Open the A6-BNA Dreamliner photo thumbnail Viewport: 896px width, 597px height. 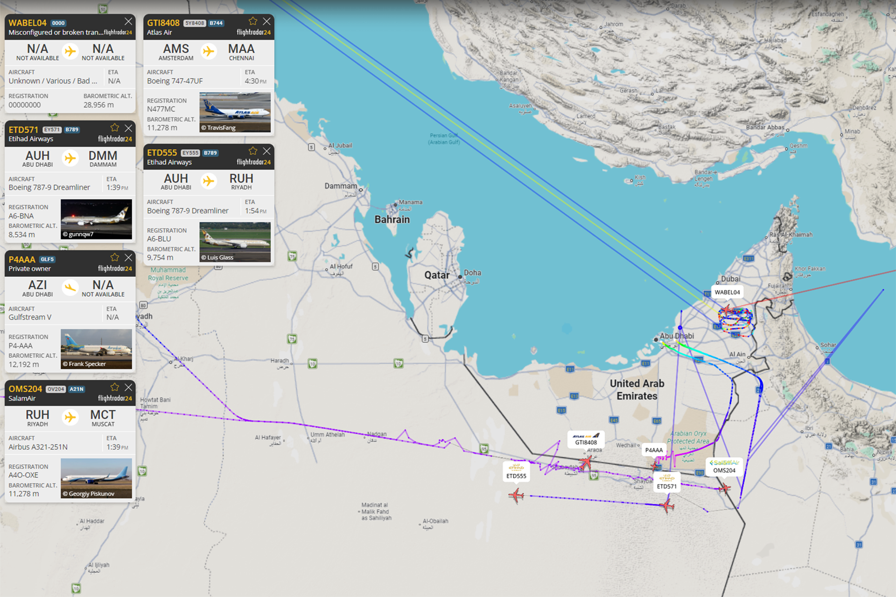point(96,219)
